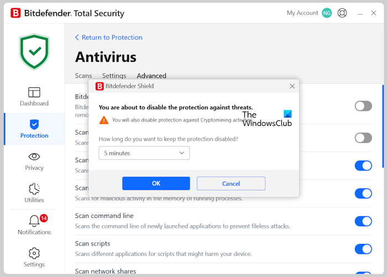Open the Settings gear in sidebar
The height and width of the screenshot is (277, 387).
(34, 253)
